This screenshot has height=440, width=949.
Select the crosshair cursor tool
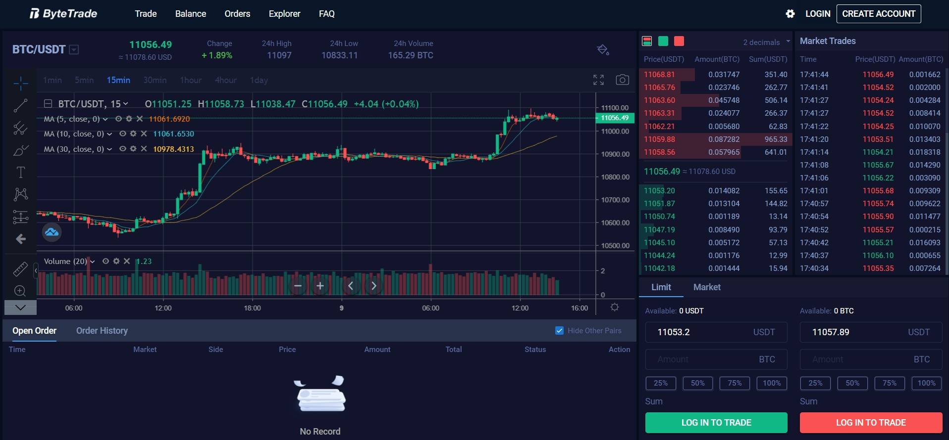click(x=20, y=84)
